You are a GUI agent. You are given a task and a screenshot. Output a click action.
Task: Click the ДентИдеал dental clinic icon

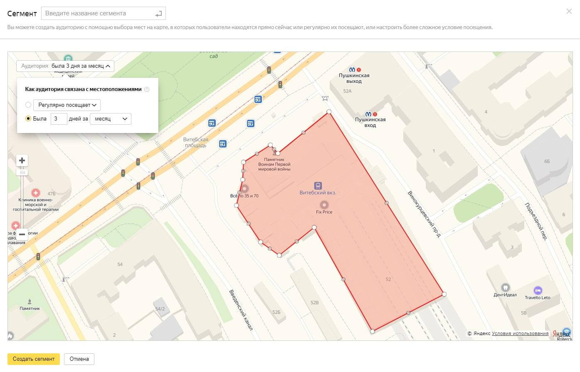[x=505, y=287]
